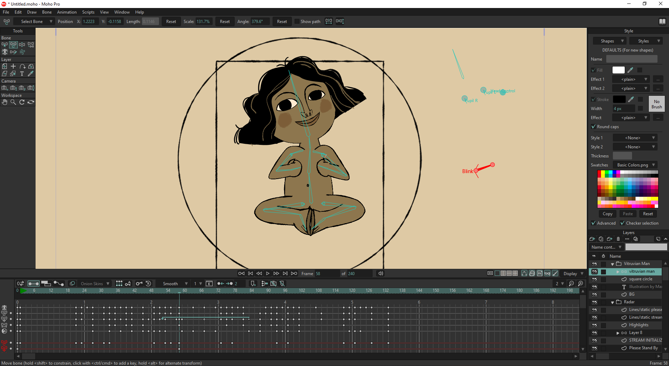
Task: Click the Copy style button
Action: point(607,214)
